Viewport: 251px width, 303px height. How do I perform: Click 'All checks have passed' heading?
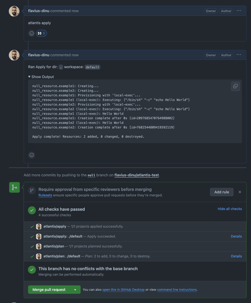click(62, 209)
